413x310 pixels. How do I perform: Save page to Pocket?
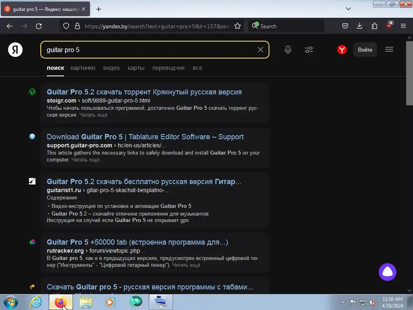345,26
